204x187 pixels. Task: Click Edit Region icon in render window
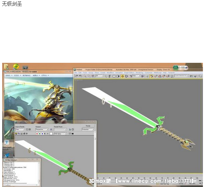pos(27,130)
